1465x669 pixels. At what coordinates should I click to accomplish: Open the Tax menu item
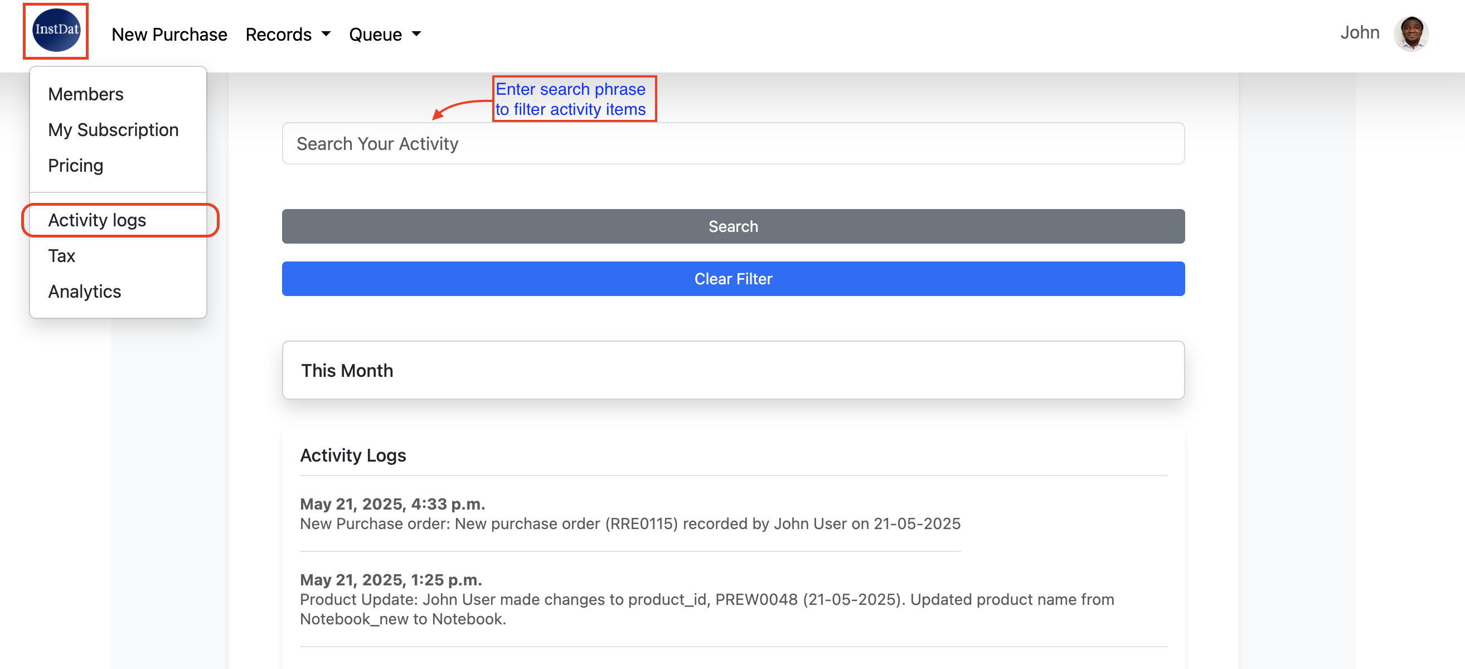[61, 256]
